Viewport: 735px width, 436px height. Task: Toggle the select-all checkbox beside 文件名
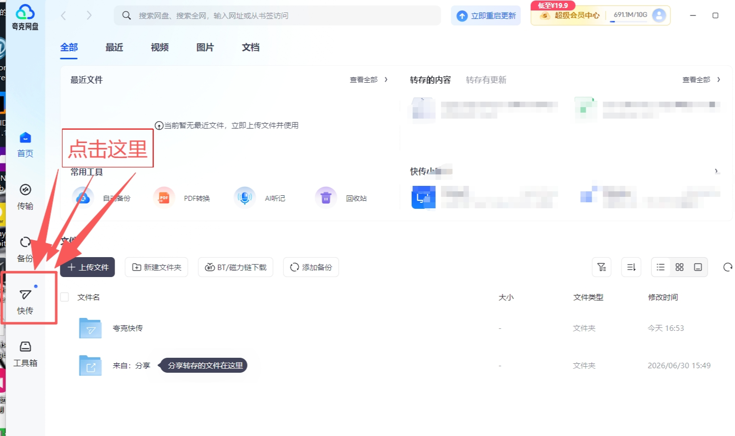click(64, 297)
